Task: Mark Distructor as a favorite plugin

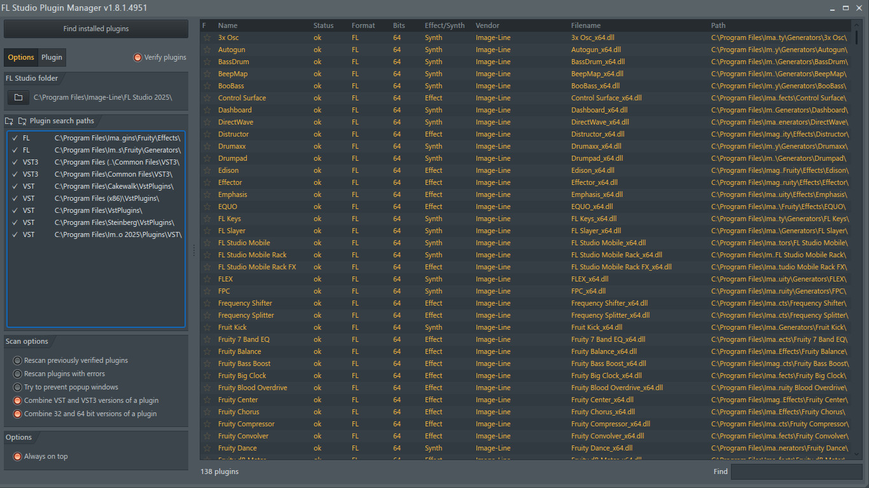Action: click(x=207, y=134)
